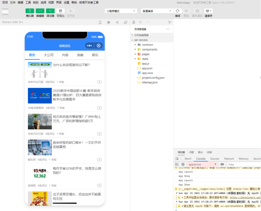Click the compile refresh icon
The image size is (261, 211).
(x=178, y=11)
